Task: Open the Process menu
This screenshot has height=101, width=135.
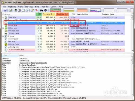Action: (x=29, y=7)
